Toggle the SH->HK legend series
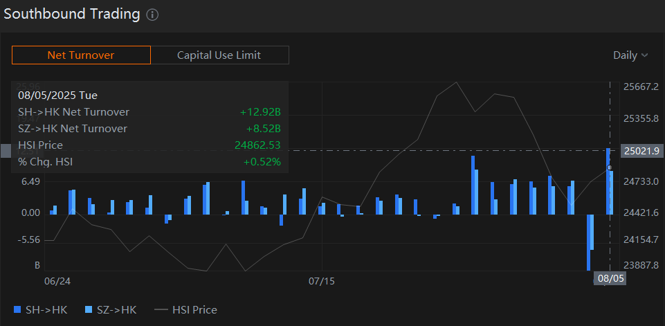This screenshot has height=326, width=665. pos(41,310)
